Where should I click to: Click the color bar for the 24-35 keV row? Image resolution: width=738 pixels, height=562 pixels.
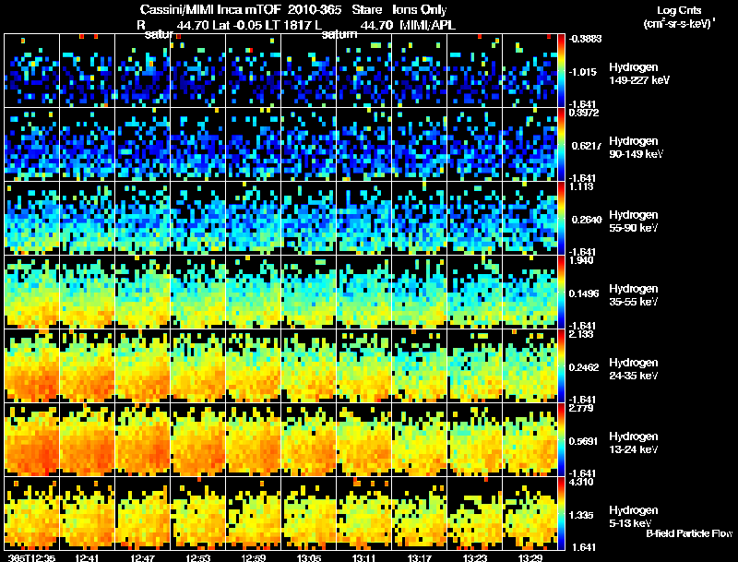[561, 366]
